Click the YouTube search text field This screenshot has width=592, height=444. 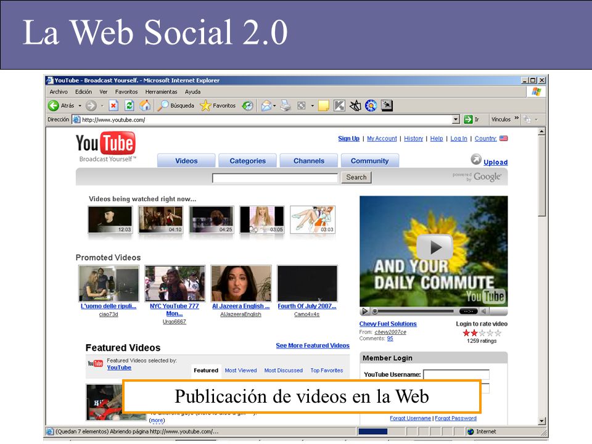pos(275,178)
